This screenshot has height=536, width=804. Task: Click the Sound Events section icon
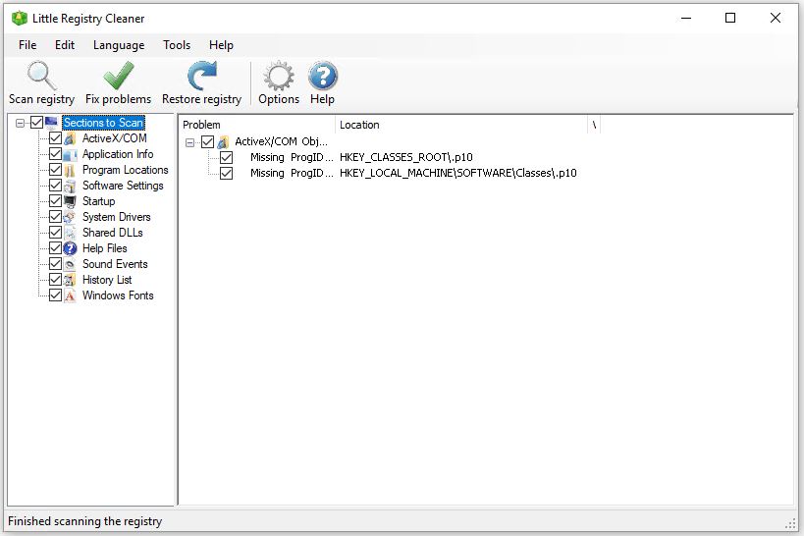[x=71, y=264]
